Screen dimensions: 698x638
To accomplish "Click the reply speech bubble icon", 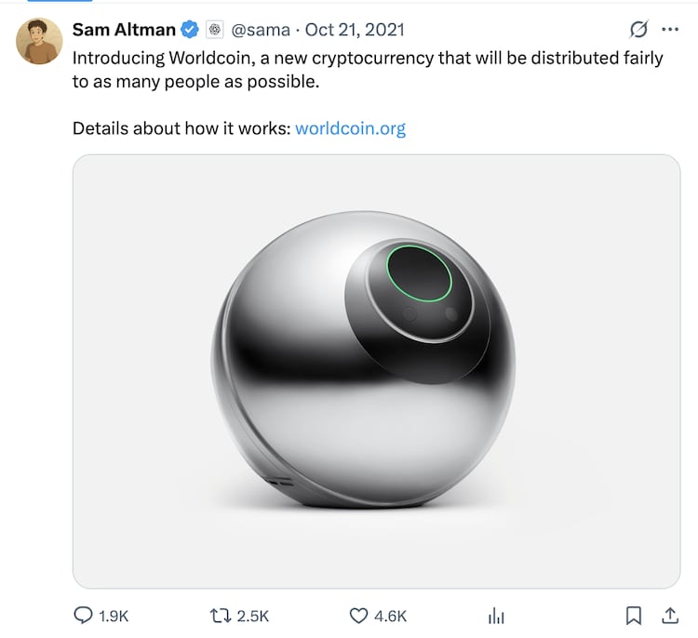I will 83,615.
